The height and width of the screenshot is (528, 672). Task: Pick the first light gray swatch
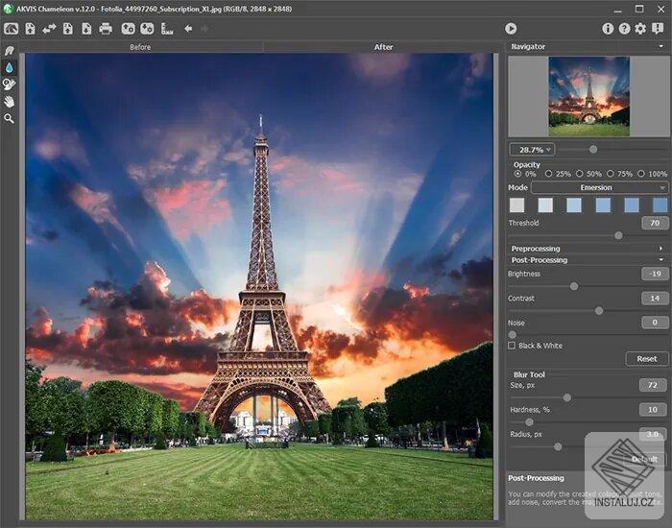click(516, 204)
